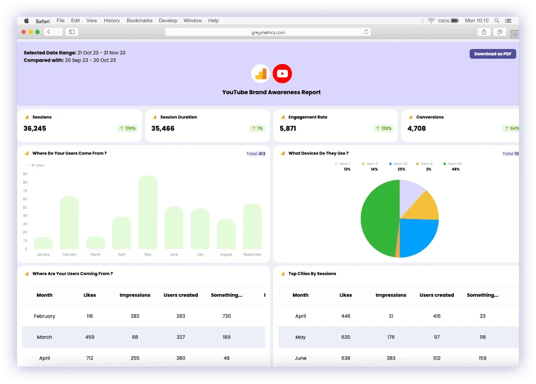
Task: Click the Safari share icon in the toolbar
Action: (x=483, y=32)
